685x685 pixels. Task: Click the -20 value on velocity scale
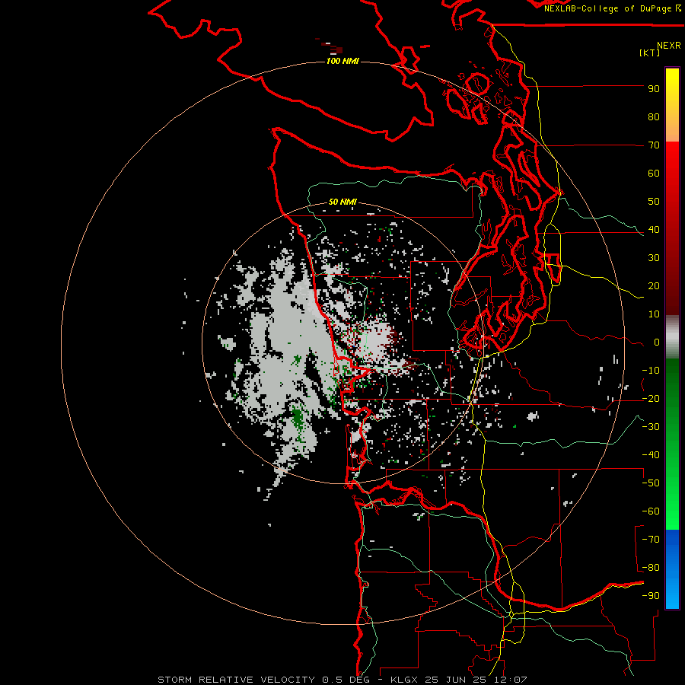[x=651, y=399]
